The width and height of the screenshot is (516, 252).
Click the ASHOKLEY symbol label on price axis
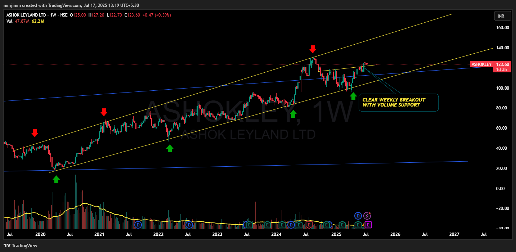pos(481,64)
